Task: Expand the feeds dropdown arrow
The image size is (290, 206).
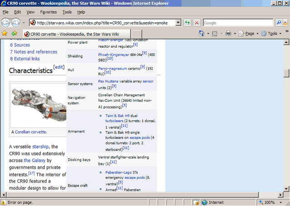Action: [x=222, y=34]
